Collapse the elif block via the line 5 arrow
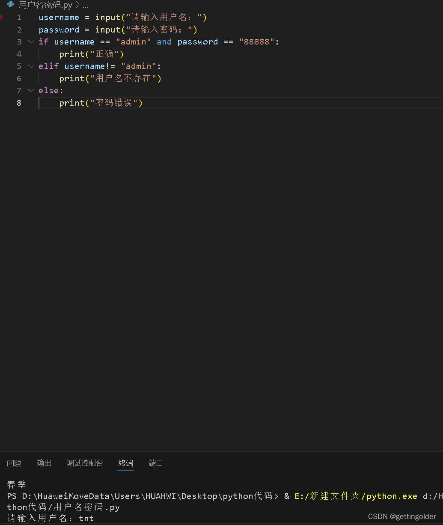443x525 pixels. (x=30, y=66)
